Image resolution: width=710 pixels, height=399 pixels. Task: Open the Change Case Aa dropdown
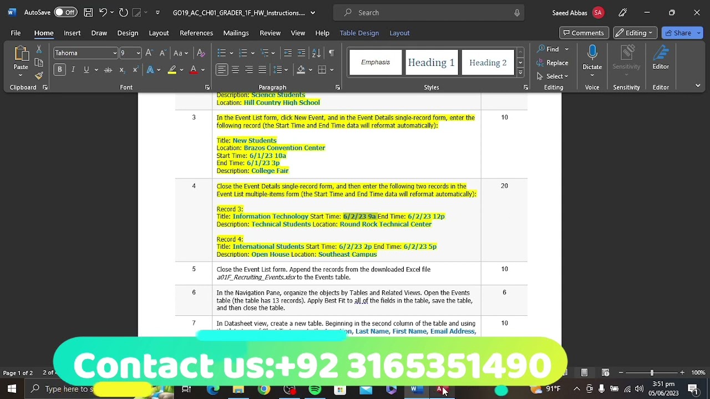(181, 53)
